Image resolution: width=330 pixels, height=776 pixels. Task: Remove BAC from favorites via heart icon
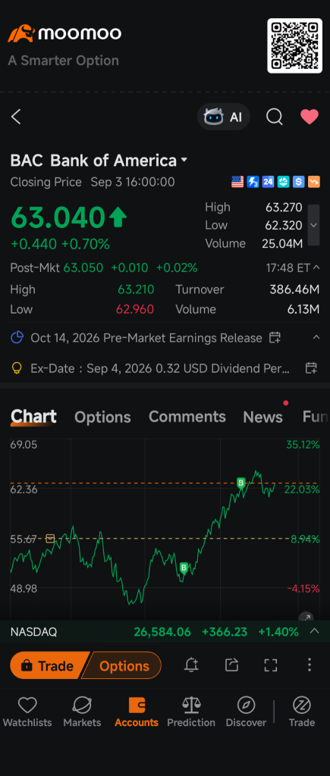click(x=310, y=117)
